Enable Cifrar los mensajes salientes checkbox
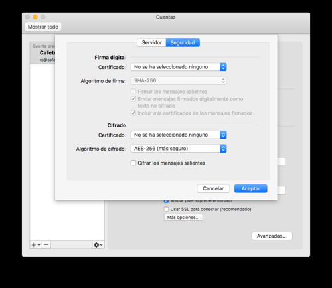The image size is (332, 288). click(133, 163)
